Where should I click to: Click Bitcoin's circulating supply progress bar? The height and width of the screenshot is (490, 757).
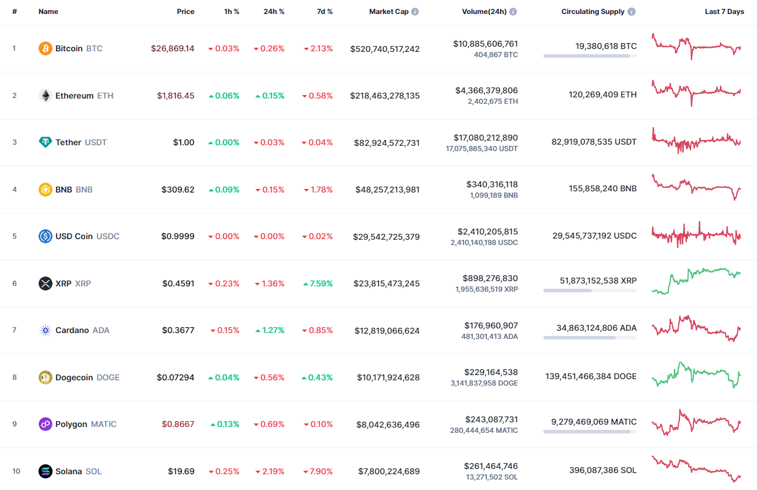(590, 56)
